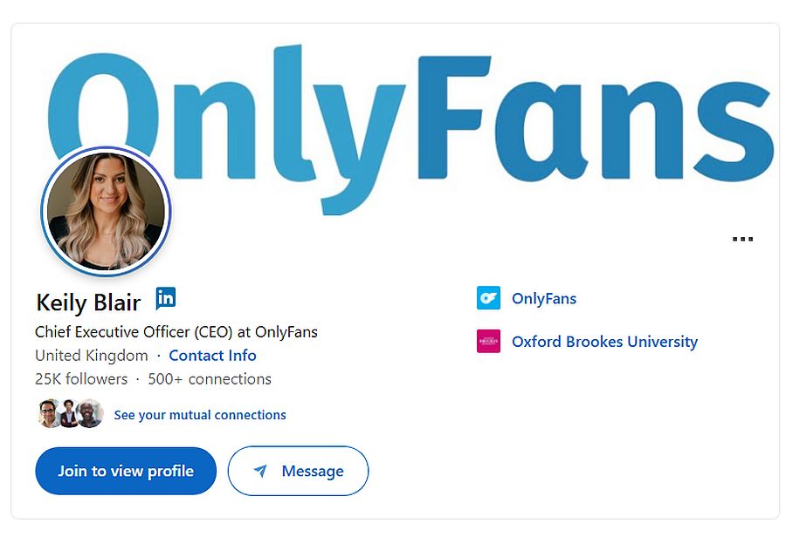
Task: Click the rightmost mutual connection avatar
Action: click(x=89, y=413)
